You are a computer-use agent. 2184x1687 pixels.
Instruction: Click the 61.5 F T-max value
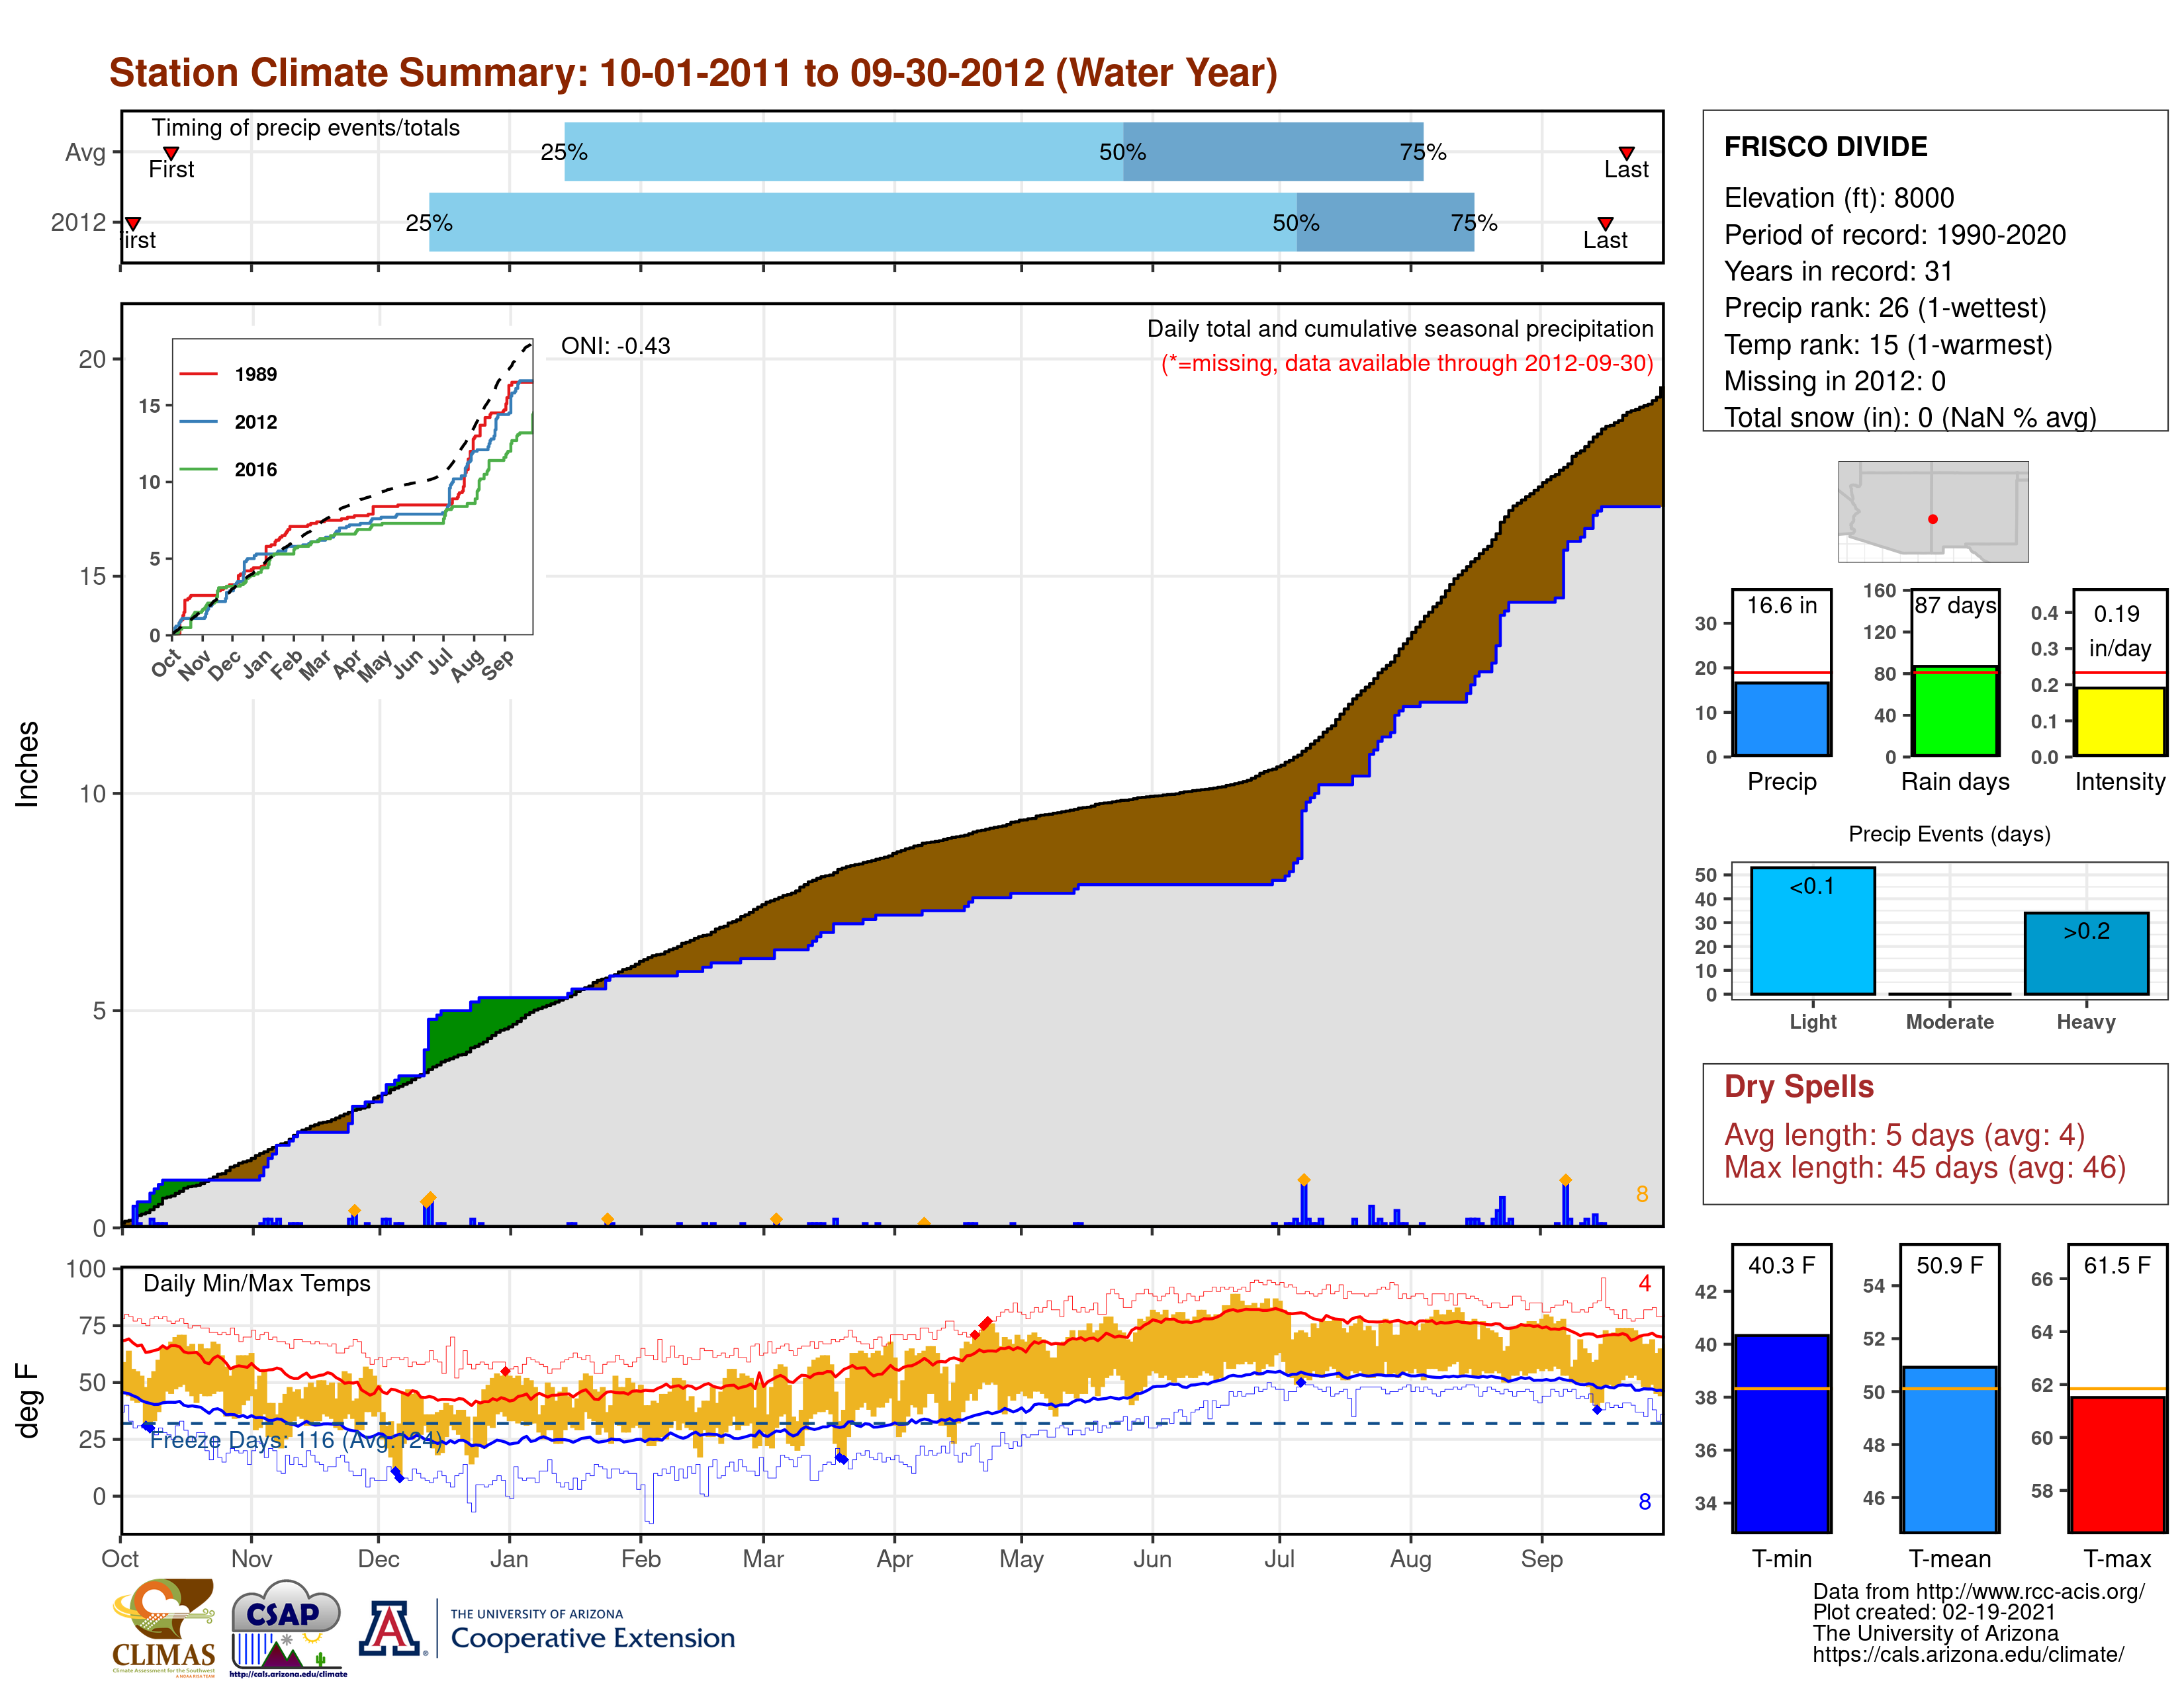[2118, 1265]
